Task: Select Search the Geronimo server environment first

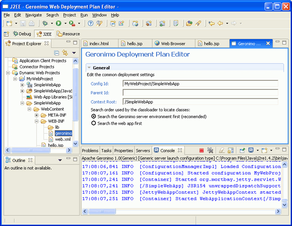Action: [x=93, y=117]
